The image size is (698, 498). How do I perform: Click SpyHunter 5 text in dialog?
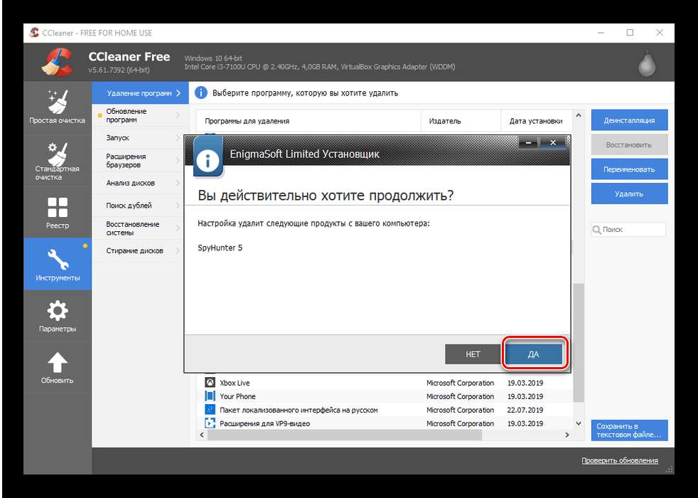[x=220, y=248]
